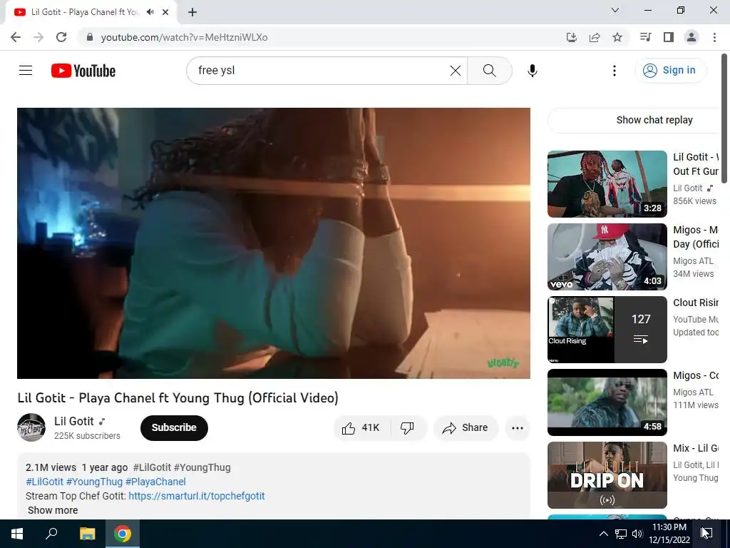Select the Lil Gotit - Playa Chanel tab
The height and width of the screenshot is (548, 730).
(91, 12)
